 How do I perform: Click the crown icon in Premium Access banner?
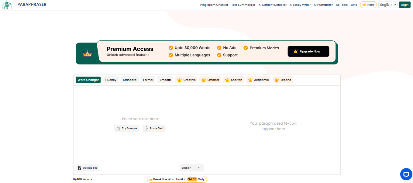click(87, 54)
